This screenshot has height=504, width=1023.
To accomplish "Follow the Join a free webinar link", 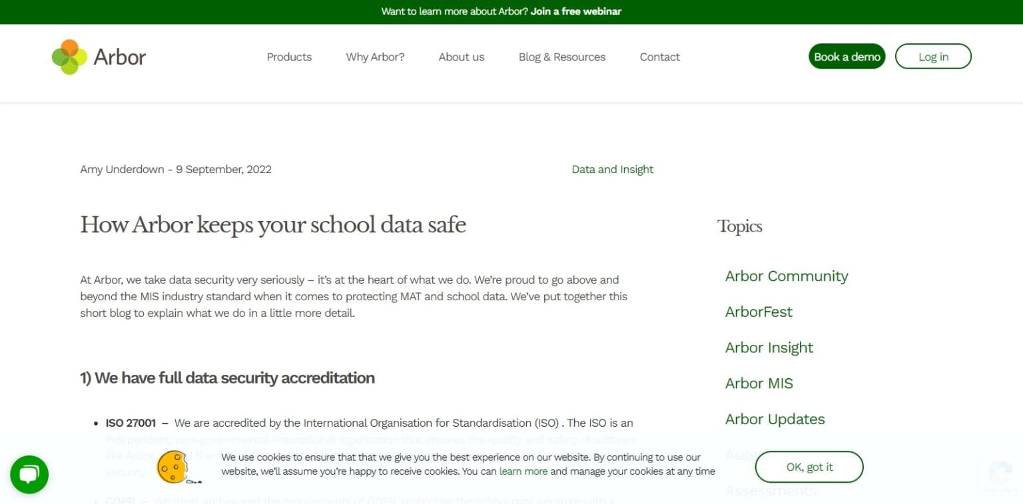I will [x=575, y=11].
